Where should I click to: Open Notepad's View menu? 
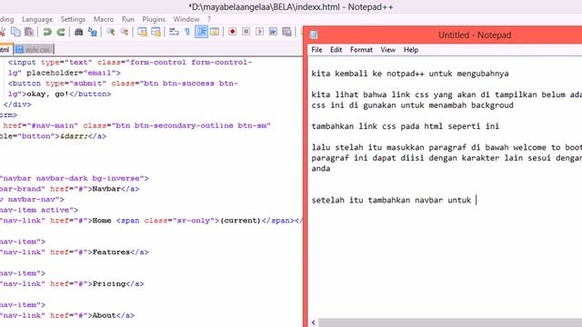(x=388, y=50)
